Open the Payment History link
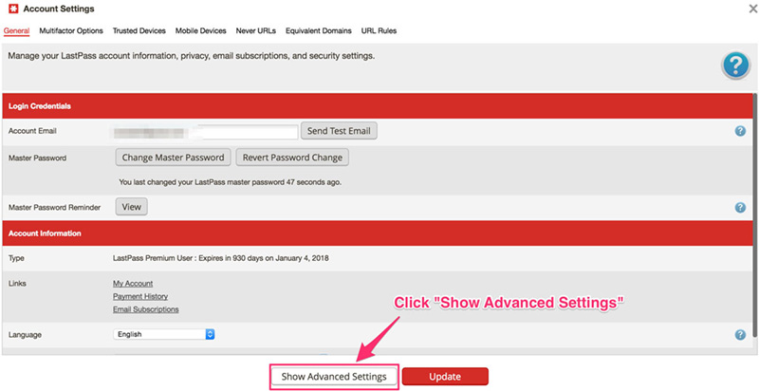Screen dimensions: 759x391 (140, 296)
